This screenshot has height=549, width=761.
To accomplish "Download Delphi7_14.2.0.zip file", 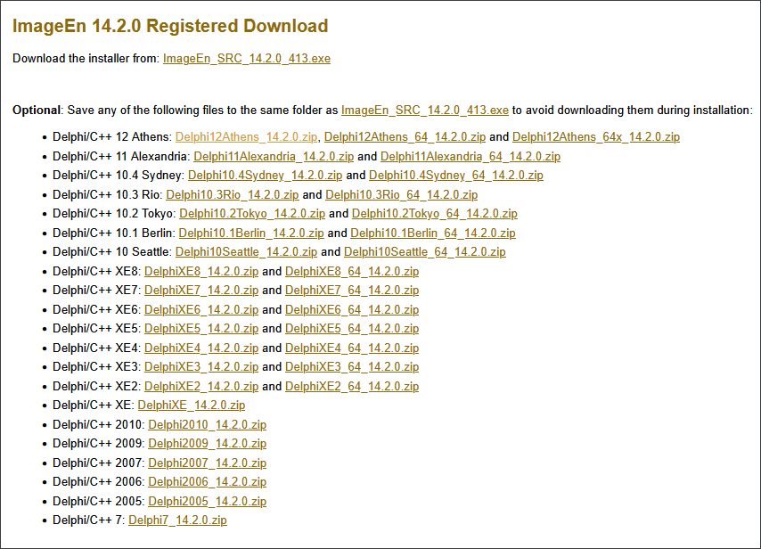I will 177,520.
